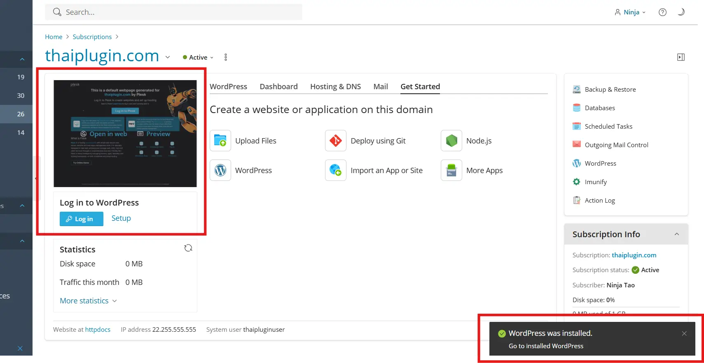Dismiss the WordPress installed notification
This screenshot has height=363, width=704.
(684, 333)
